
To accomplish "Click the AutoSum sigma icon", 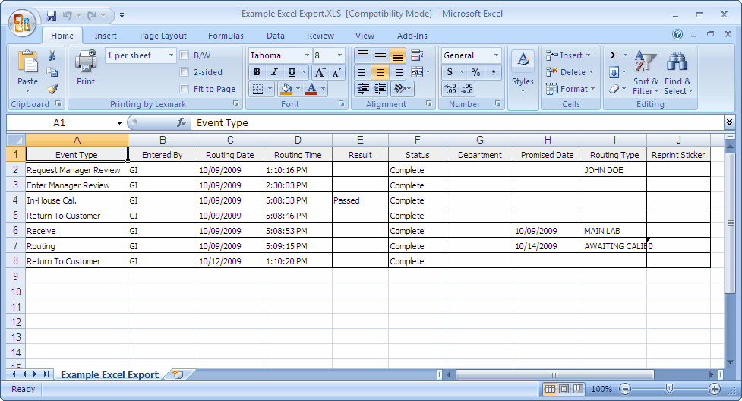I will [x=614, y=55].
